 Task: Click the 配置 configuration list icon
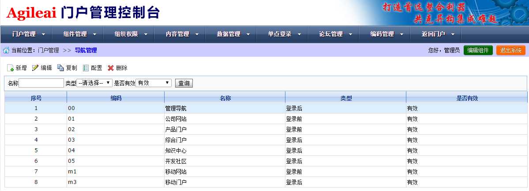pos(86,68)
